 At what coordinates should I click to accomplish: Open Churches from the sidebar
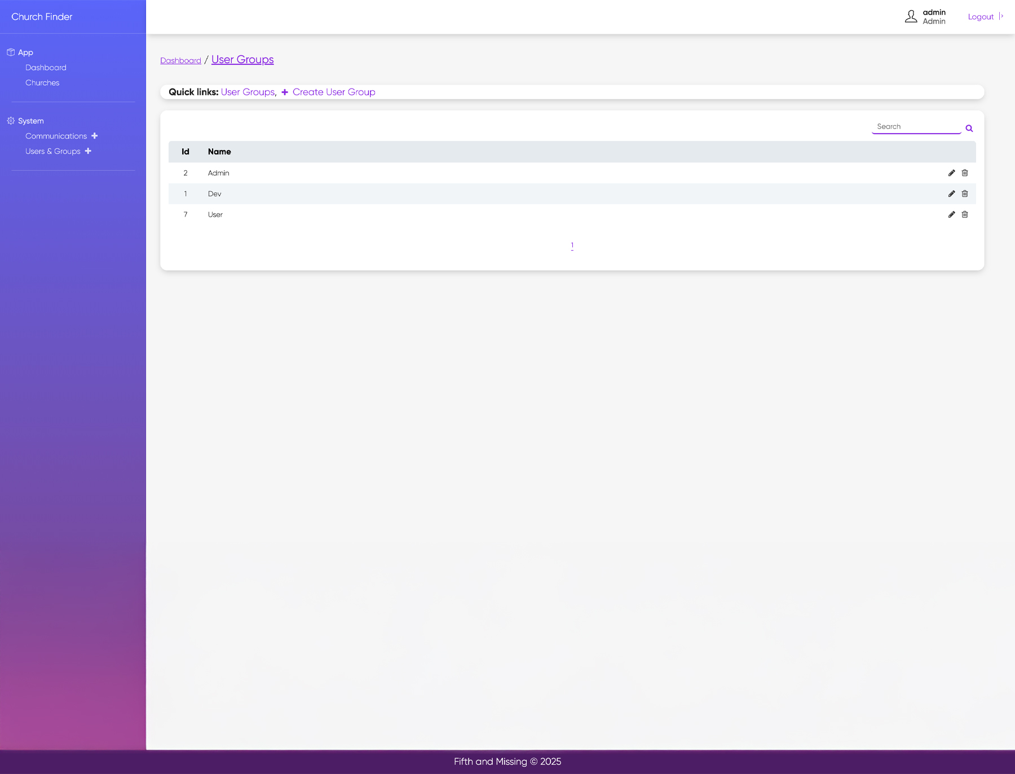tap(42, 82)
